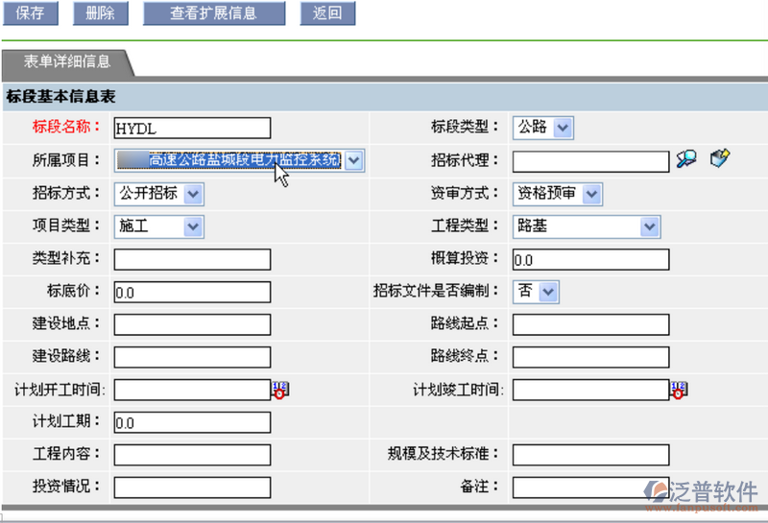Open calendar picker for 计划竣工时间
Viewport: 768px width, 523px height.
[679, 391]
